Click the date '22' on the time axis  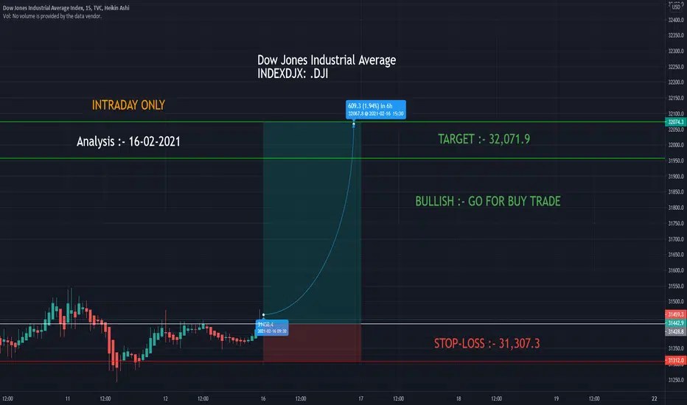(x=654, y=398)
